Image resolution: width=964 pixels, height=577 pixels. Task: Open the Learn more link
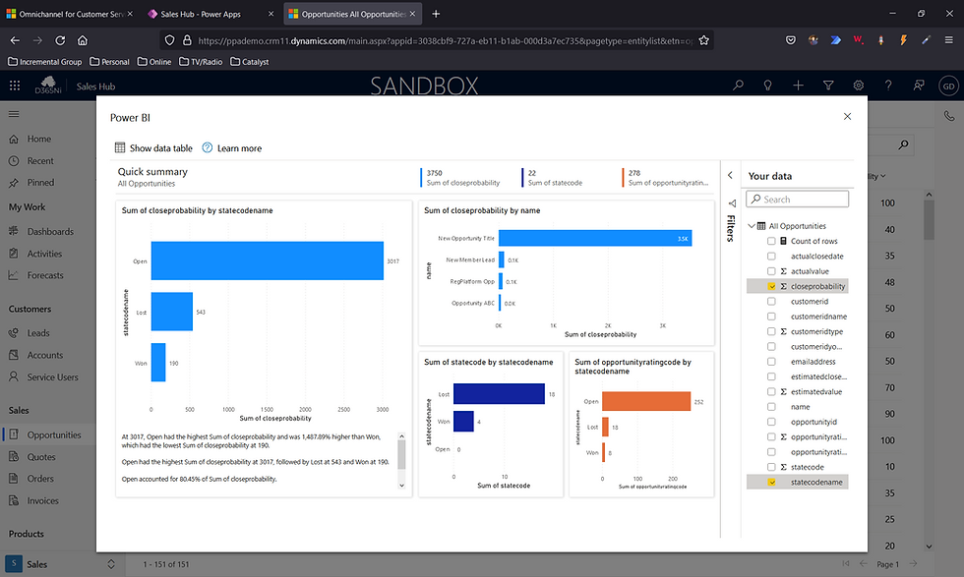(x=232, y=148)
